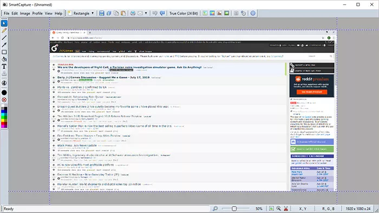Click the blue Redo icon
The width and height of the screenshot is (379, 213).
[x=162, y=14]
